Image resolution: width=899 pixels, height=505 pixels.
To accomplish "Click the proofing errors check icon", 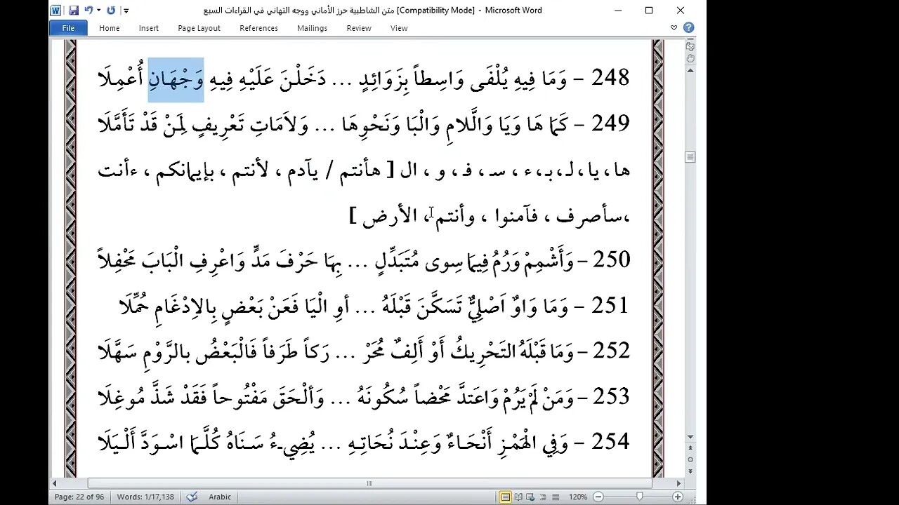I will coord(192,497).
